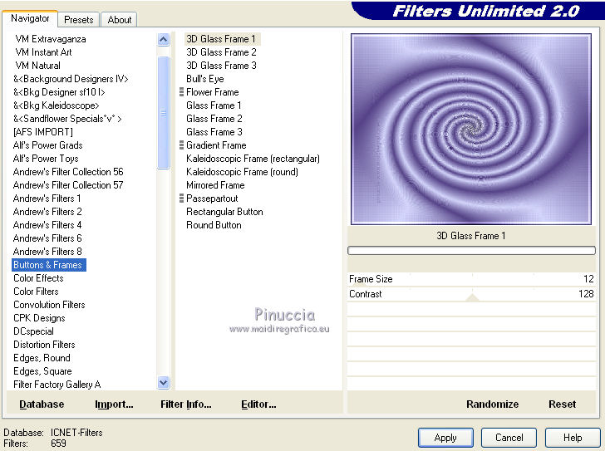Choose the 3D Glass Frame 3 filter
Screen dimensions: 605x451
[221, 66]
